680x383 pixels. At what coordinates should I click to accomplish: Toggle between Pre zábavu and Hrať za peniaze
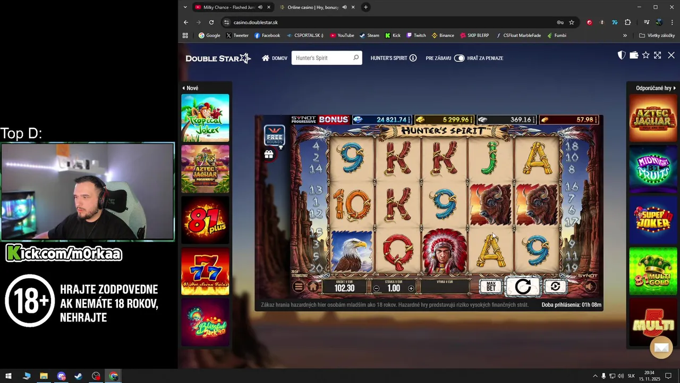point(459,58)
